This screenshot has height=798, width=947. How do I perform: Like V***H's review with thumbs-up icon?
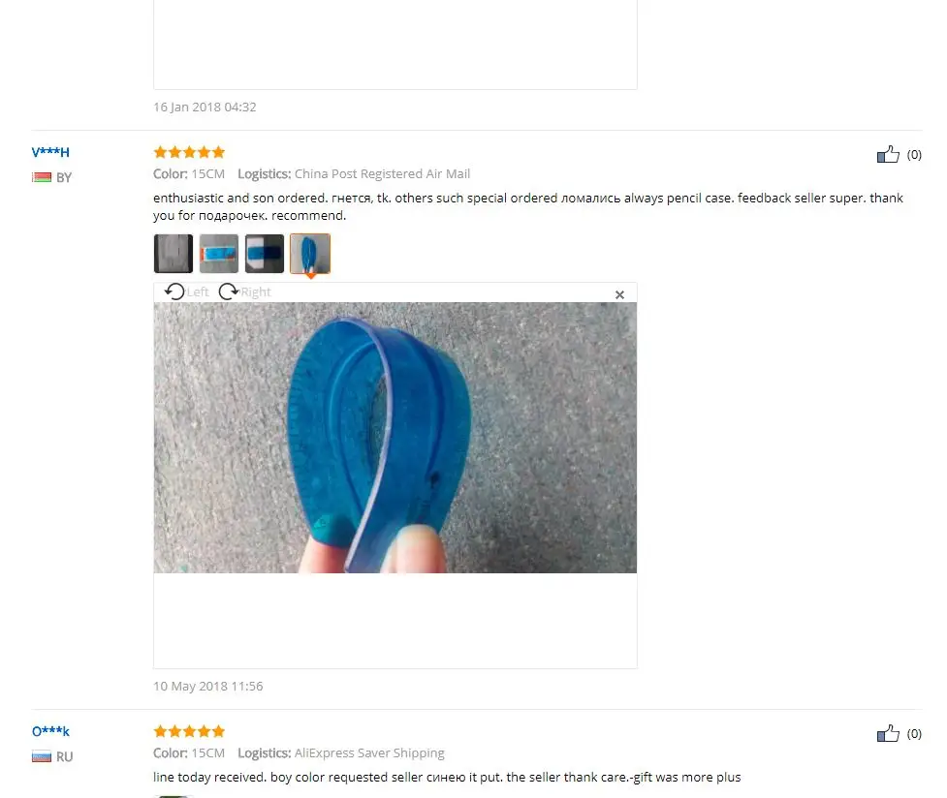click(888, 154)
